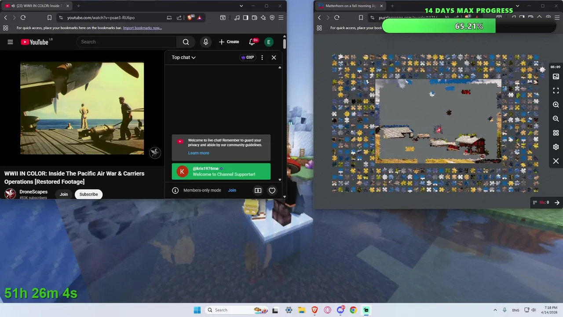
Task: Open File Explorer from taskbar
Action: [302, 310]
